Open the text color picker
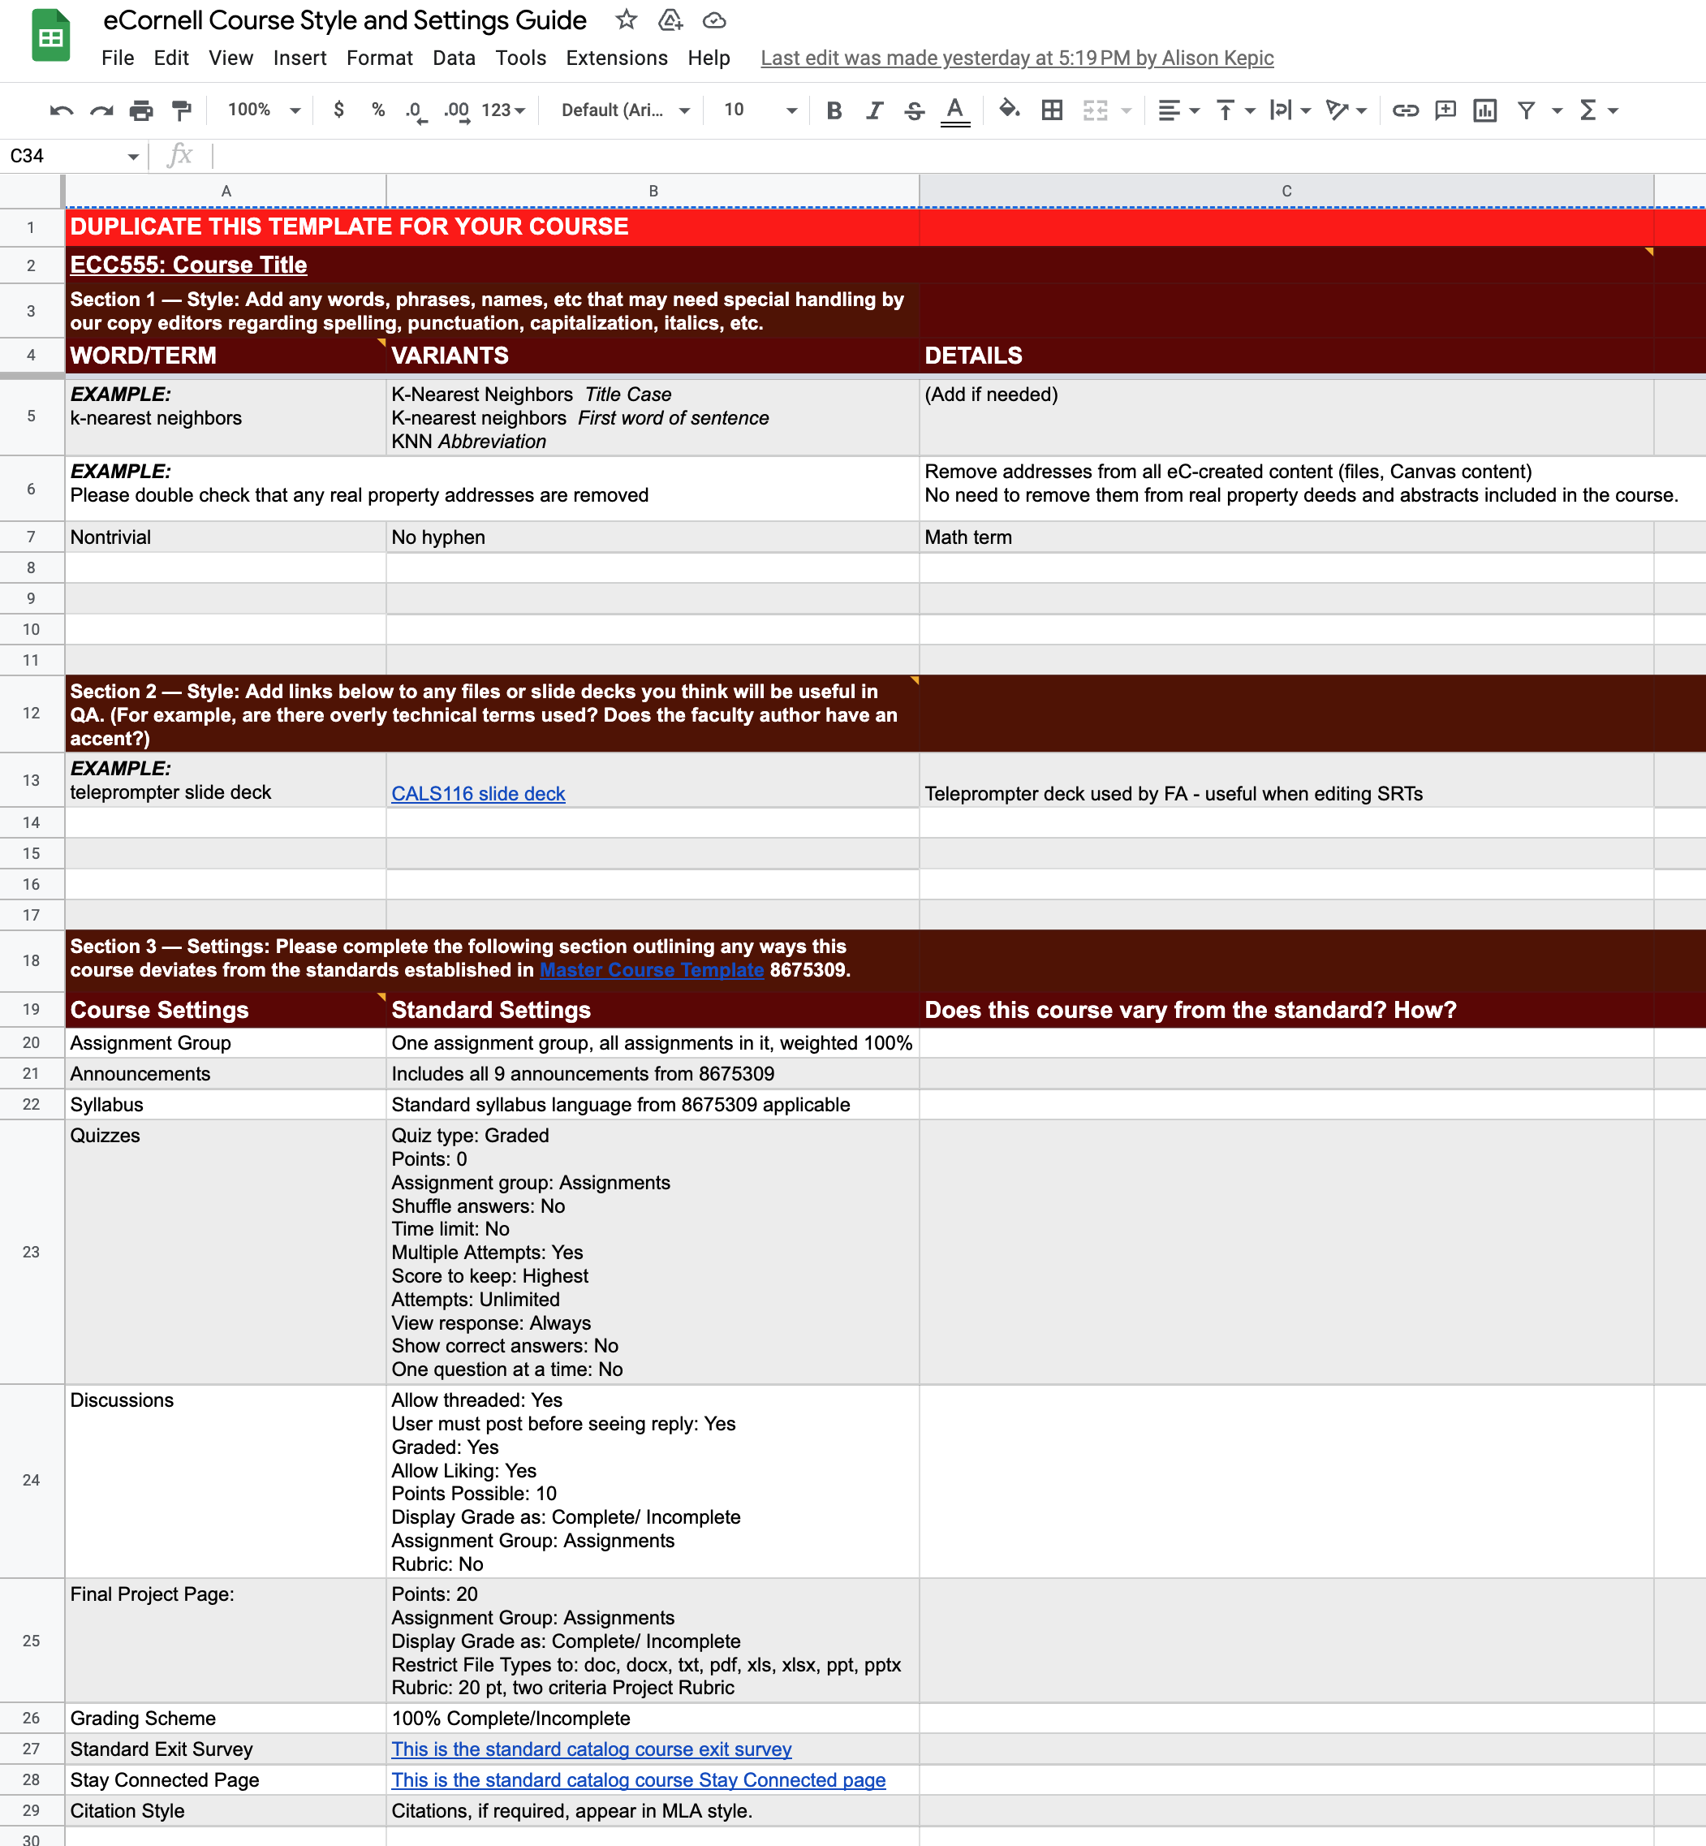Viewport: 1706px width, 1846px height. (954, 111)
